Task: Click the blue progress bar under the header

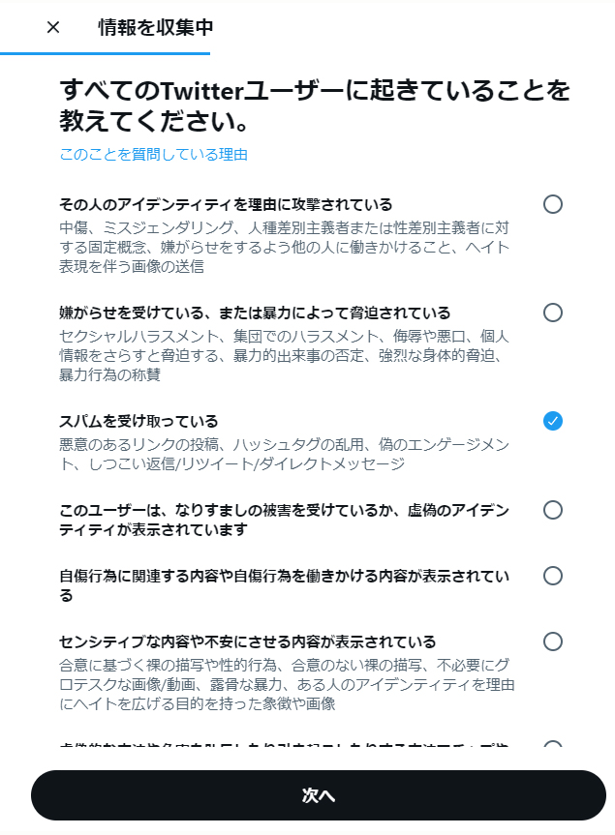Action: coord(105,53)
